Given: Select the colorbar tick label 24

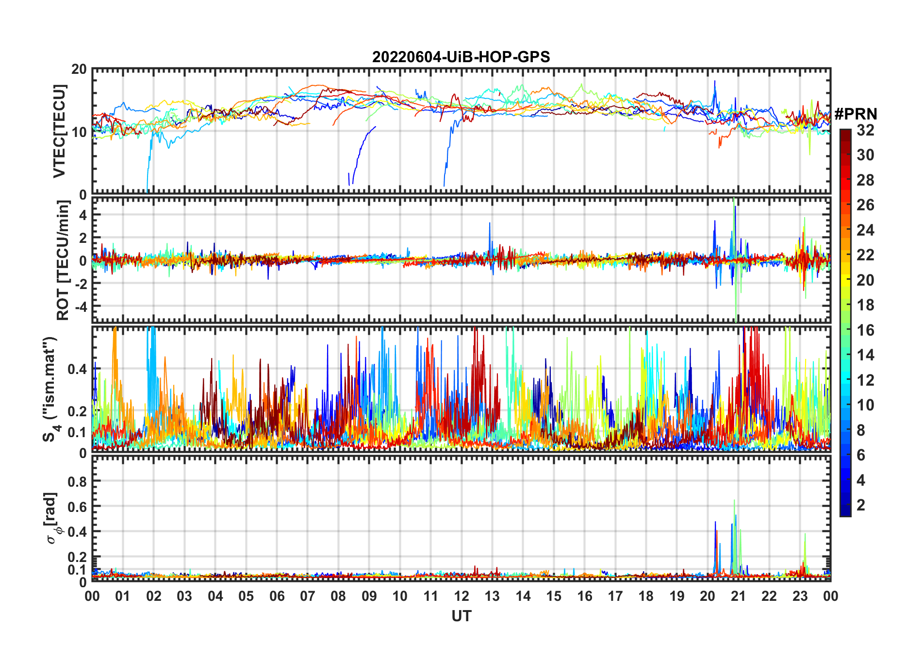Looking at the screenshot, I should tap(865, 230).
